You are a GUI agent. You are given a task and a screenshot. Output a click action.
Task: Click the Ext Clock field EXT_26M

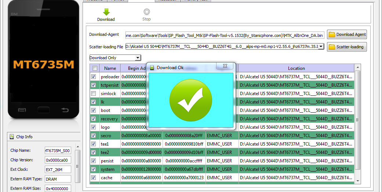click(58, 169)
